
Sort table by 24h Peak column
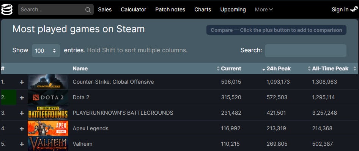[x=279, y=68]
